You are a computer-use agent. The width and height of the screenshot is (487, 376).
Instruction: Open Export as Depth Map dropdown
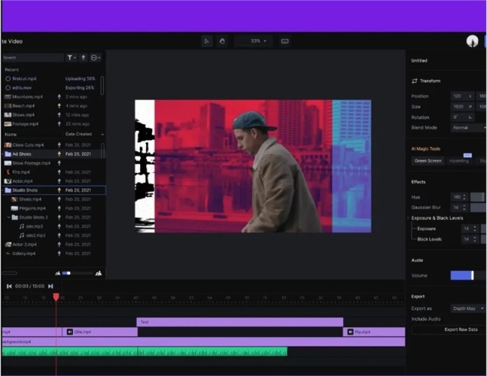[x=469, y=308]
